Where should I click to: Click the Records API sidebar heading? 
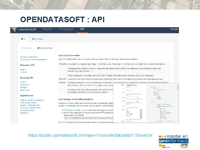tap(27, 78)
